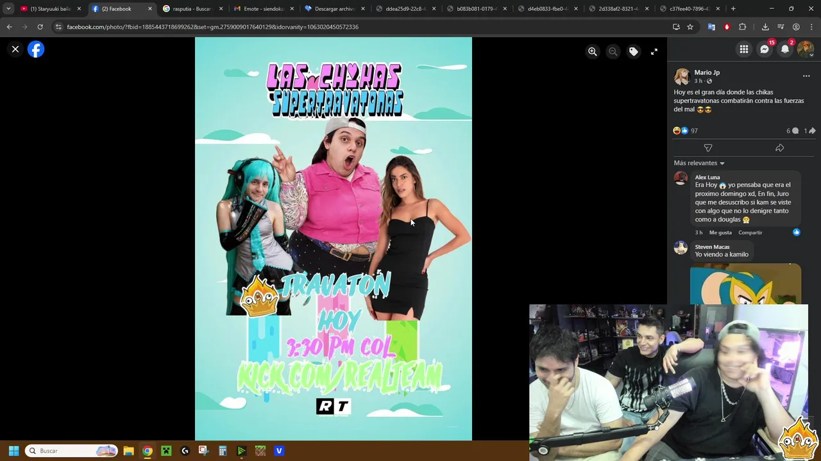Click the poster image in the viewer
Image resolution: width=821 pixels, height=461 pixels.
(x=334, y=239)
